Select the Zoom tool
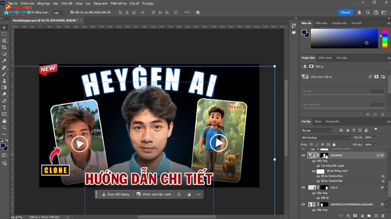 pyautogui.click(x=4, y=128)
